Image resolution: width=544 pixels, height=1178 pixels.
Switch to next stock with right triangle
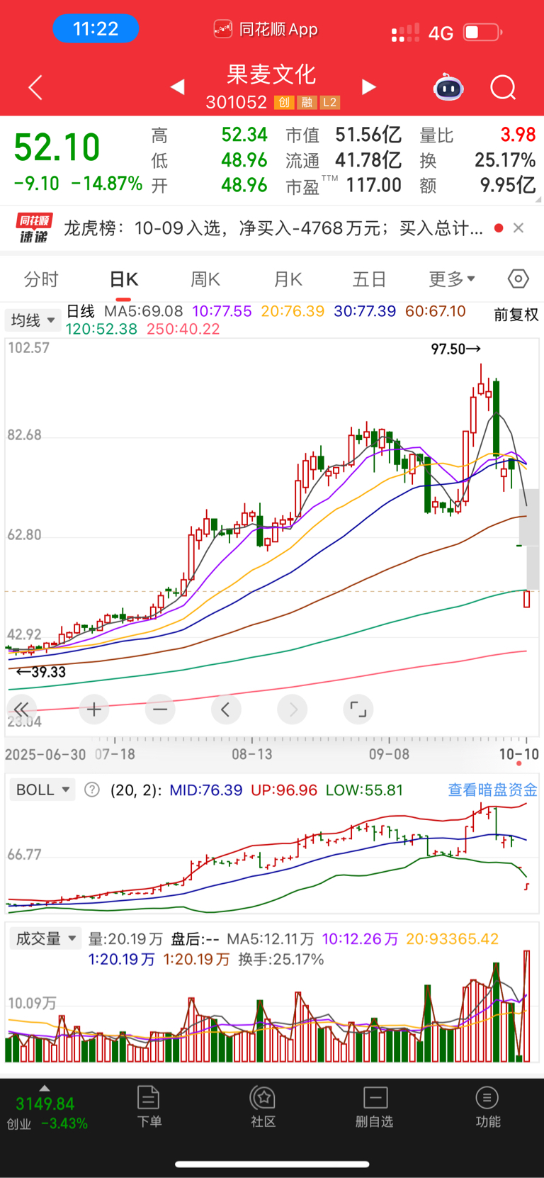point(368,87)
